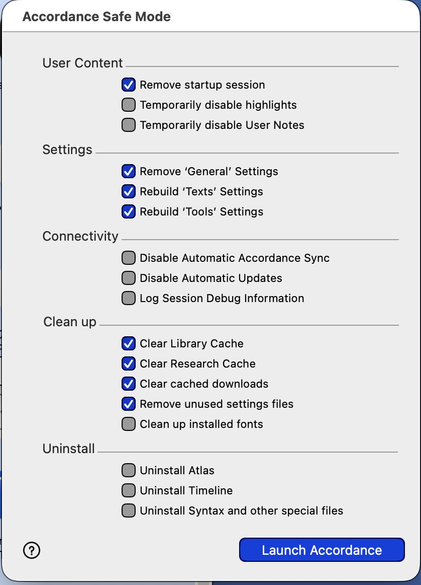This screenshot has width=421, height=585.
Task: Check Disable Automatic Updates
Action: click(129, 278)
